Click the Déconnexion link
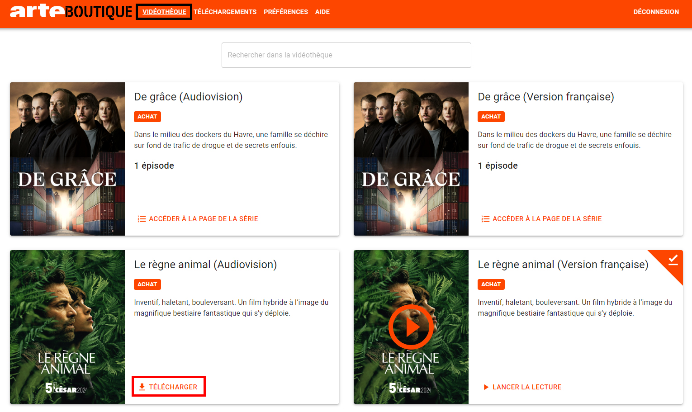The width and height of the screenshot is (692, 412). point(656,12)
